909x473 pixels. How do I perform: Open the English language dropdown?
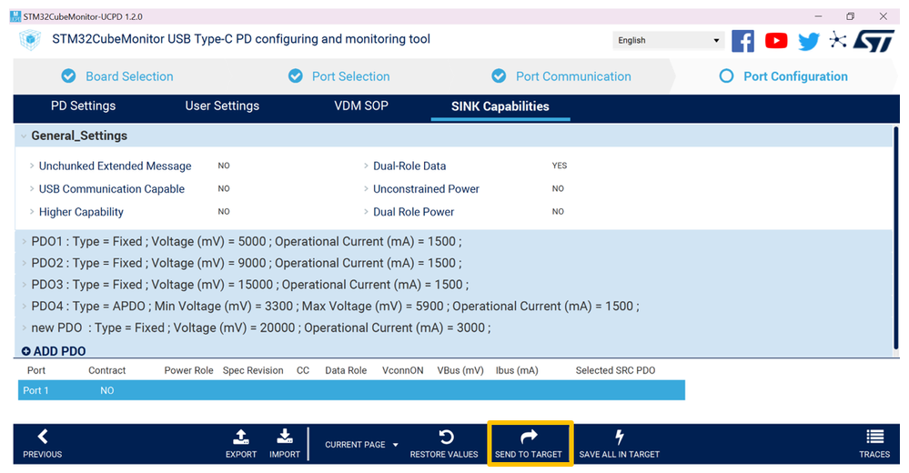668,40
